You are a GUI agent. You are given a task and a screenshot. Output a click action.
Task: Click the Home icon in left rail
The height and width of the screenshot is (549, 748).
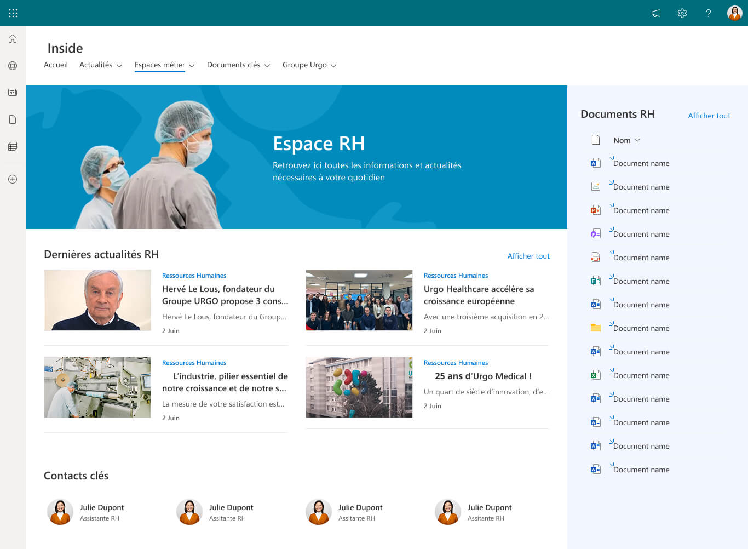13,39
